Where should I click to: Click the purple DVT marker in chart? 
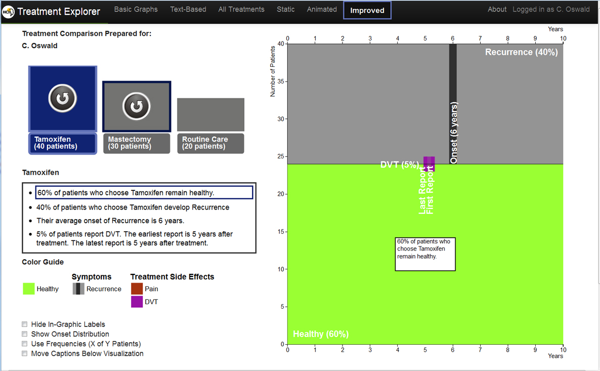(429, 163)
